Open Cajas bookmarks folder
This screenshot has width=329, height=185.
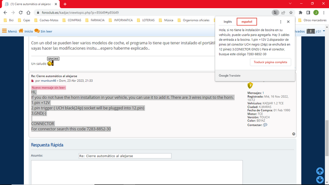pos(24,20)
